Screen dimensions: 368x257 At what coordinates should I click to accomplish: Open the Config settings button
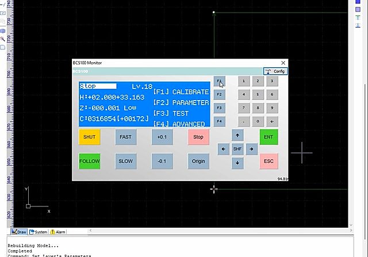(x=275, y=71)
